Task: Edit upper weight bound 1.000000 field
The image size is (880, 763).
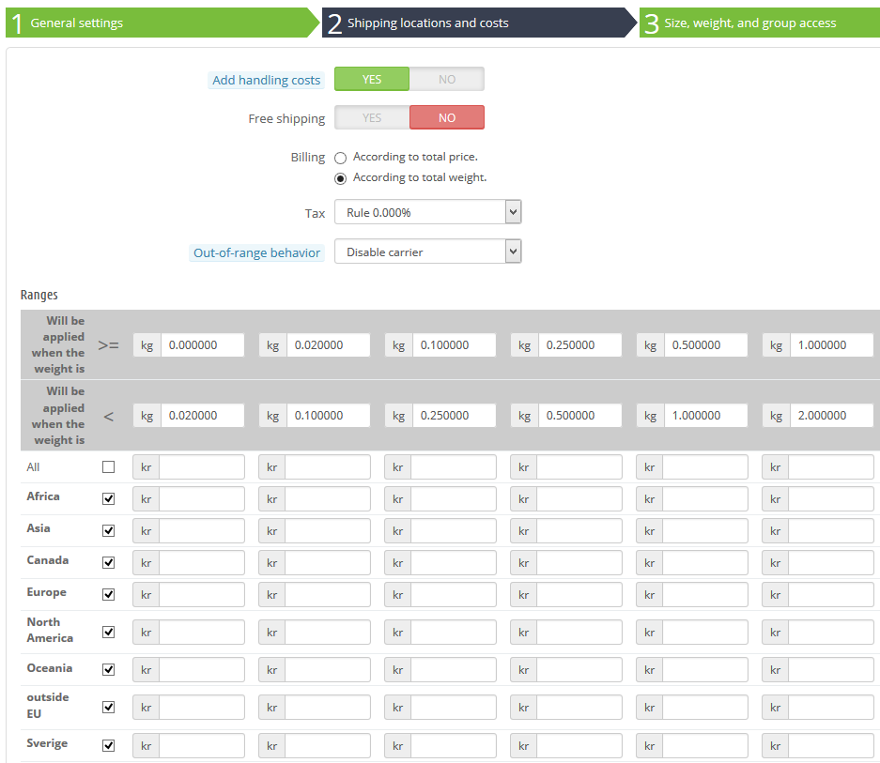Action: coord(705,416)
